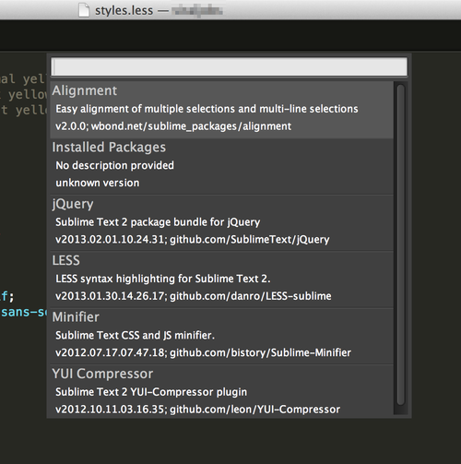Select the LESS package entry

(x=221, y=280)
